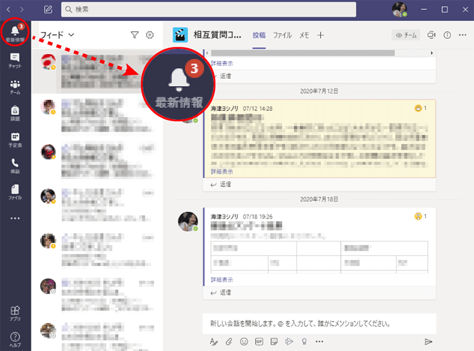Click the 検索 search box
This screenshot has height=351, width=474.
coord(209,9)
